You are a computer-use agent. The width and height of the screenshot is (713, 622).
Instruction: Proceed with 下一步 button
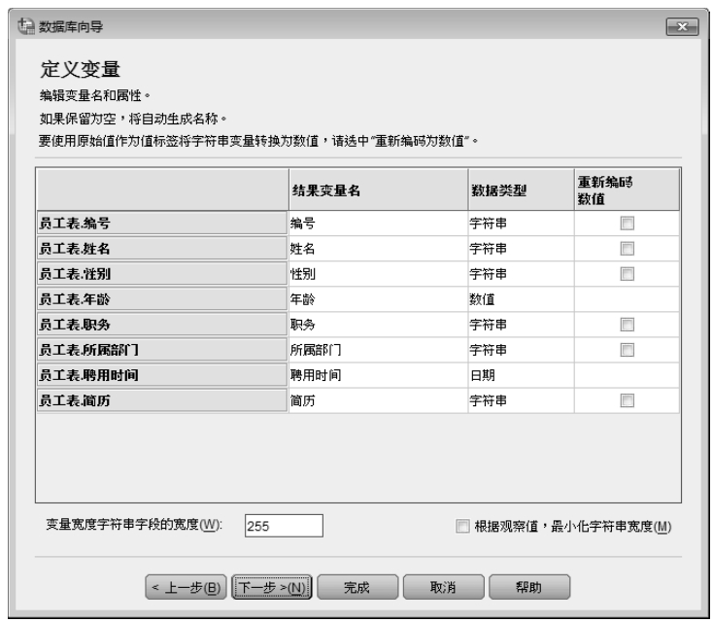pos(273,587)
